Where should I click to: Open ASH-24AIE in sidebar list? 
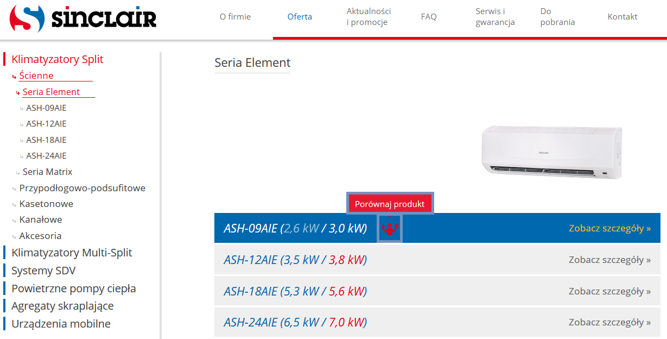(x=46, y=156)
